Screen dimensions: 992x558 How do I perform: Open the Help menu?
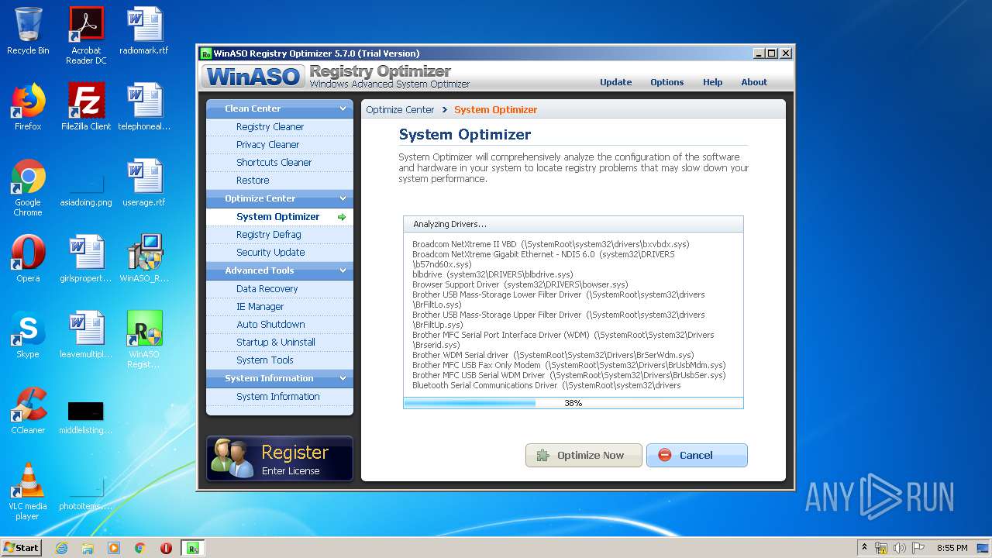click(712, 82)
